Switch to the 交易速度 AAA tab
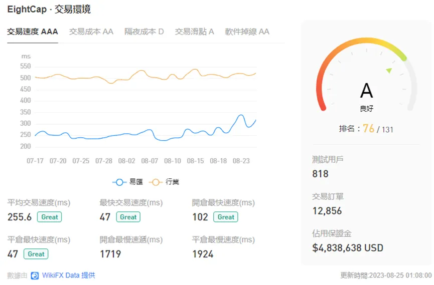This screenshot has width=434, height=285. 33,32
